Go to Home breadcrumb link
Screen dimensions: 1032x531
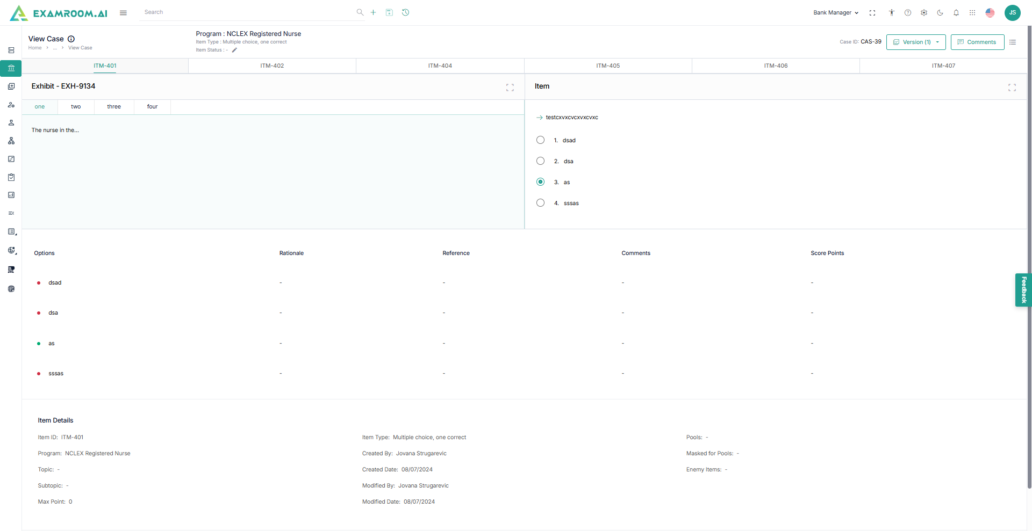point(35,48)
